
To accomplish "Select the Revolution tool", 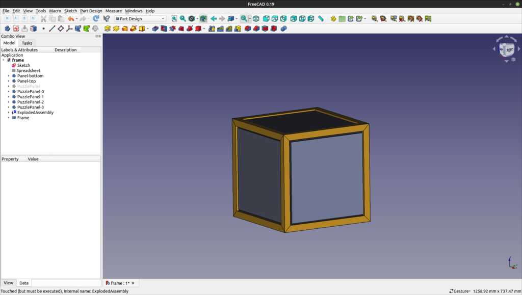I will [116, 29].
